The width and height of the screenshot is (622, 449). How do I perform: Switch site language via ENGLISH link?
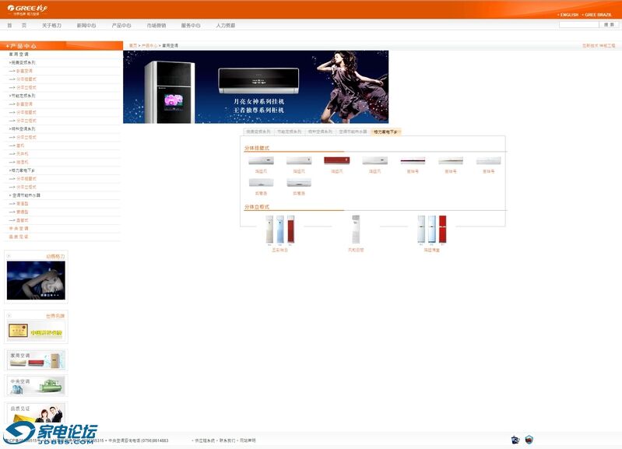pyautogui.click(x=569, y=15)
